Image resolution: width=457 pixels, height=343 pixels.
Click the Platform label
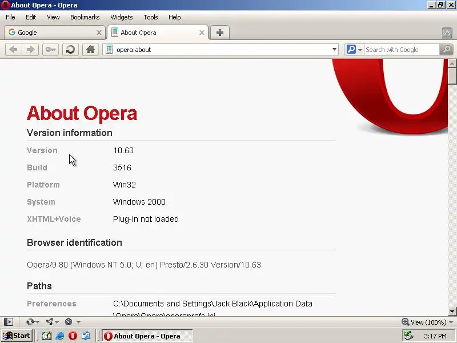(x=43, y=185)
